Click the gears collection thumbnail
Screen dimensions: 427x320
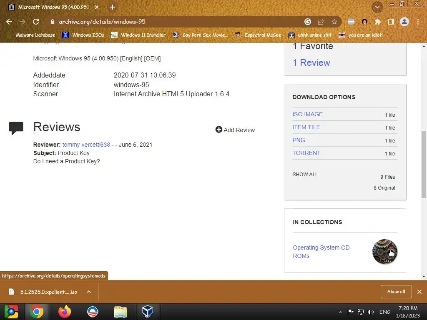pos(384,252)
